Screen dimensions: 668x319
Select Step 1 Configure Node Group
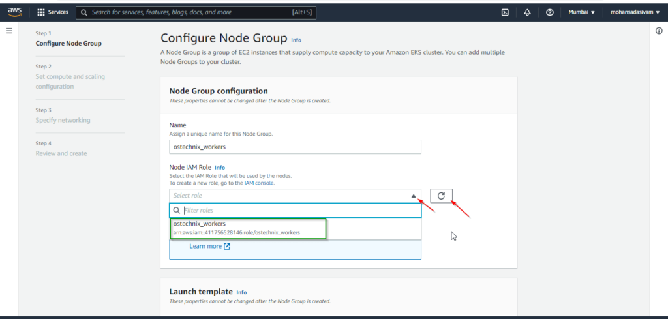68,44
